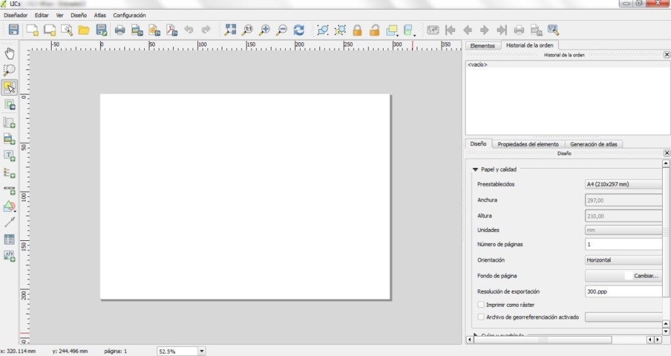Choose the Add label tool
The image size is (671, 356).
click(x=9, y=155)
